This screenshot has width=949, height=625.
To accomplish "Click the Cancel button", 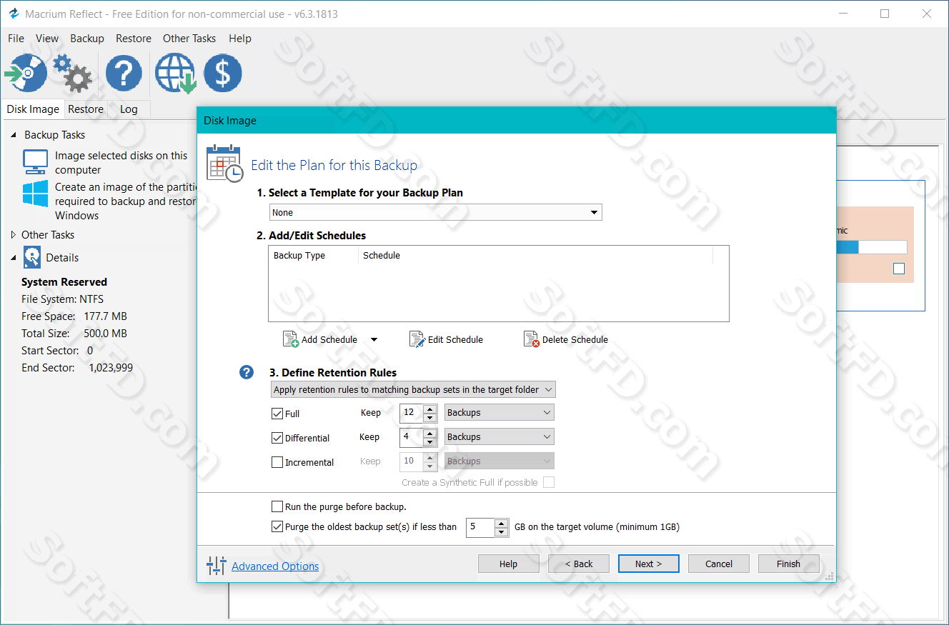I will click(719, 564).
